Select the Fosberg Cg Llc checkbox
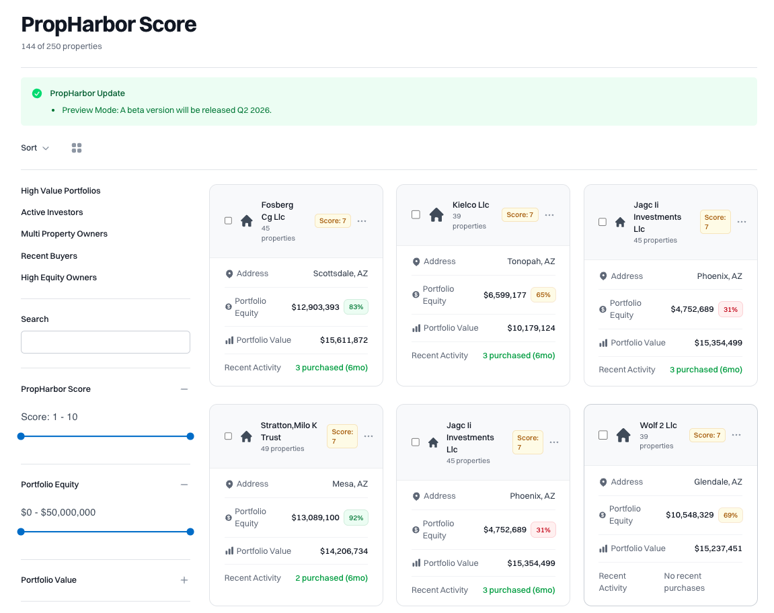Screen dimensions: 774x613 click(x=229, y=220)
